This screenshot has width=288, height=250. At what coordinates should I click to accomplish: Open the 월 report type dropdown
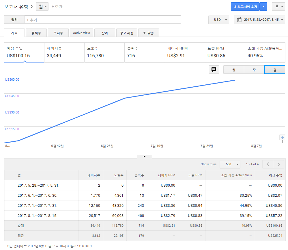click(42, 6)
